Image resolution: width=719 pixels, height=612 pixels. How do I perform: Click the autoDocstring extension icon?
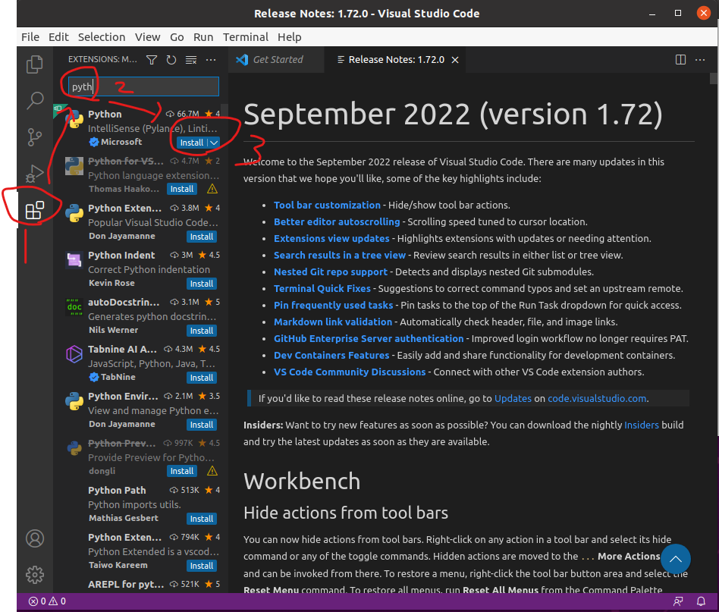pos(74,306)
